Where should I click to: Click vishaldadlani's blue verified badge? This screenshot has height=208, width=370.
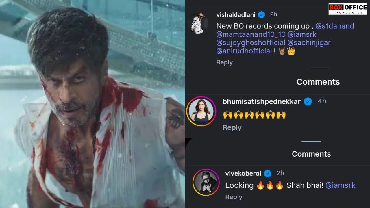coord(262,14)
